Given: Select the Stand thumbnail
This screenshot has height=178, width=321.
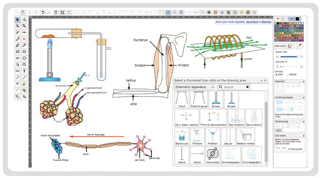Looking at the screenshot, I should (x=182, y=155).
